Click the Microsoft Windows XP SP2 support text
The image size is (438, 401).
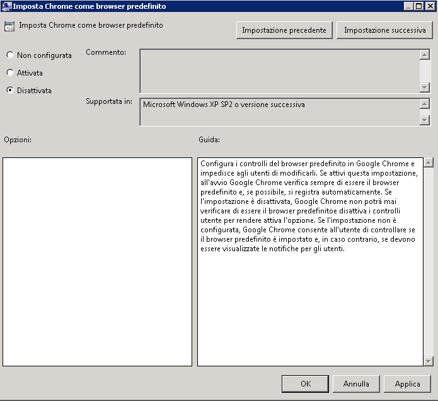point(224,104)
